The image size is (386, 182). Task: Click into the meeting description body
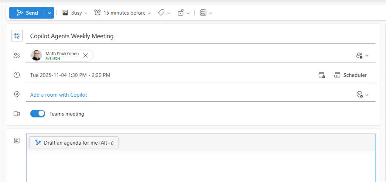point(200,166)
